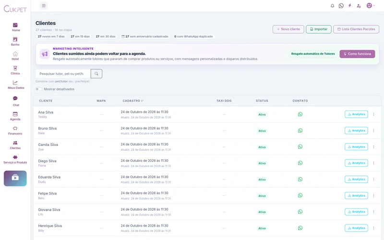Open Lista Clientes Pacotes
Screen dimensions: 384x240
point(356,29)
